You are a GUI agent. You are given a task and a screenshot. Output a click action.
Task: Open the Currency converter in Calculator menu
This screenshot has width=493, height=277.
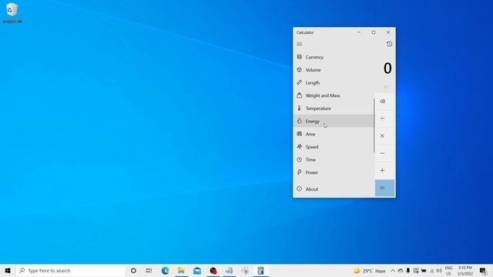(334, 57)
